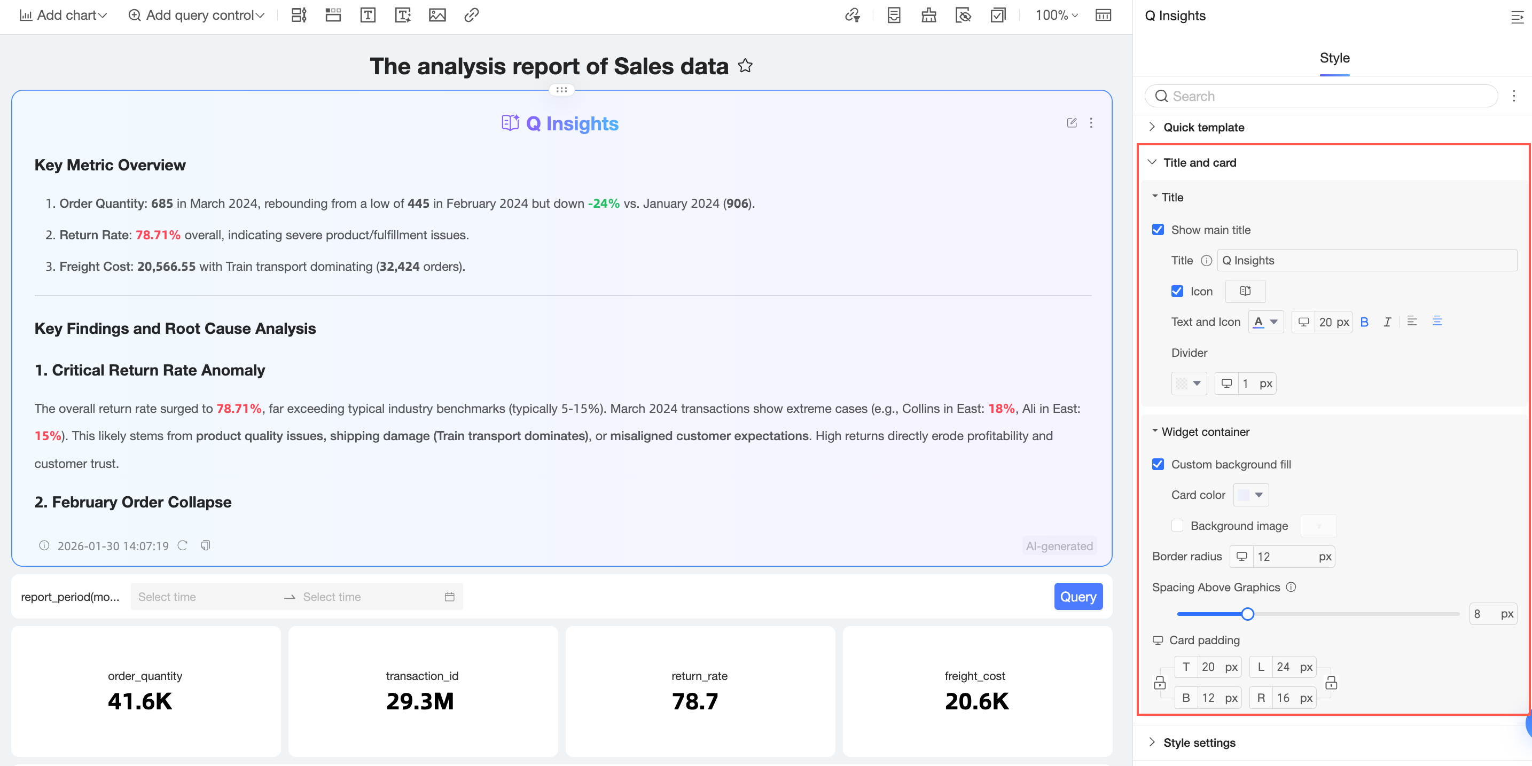Screen dimensions: 1532x766
Task: Enable the Background image checkbox
Action: pos(1177,526)
